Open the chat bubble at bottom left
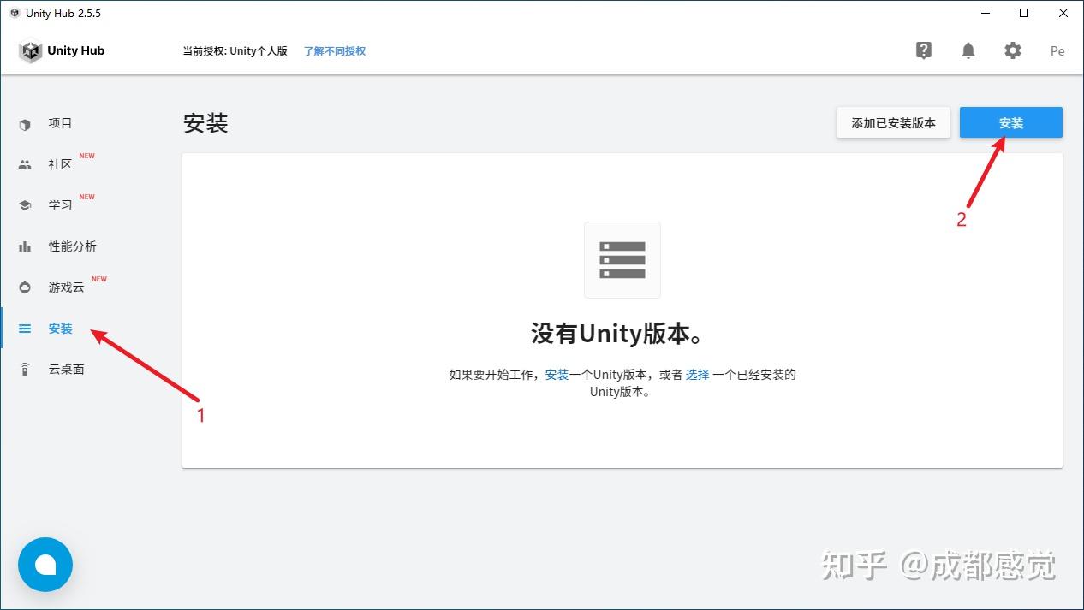Image resolution: width=1084 pixels, height=610 pixels. pyautogui.click(x=45, y=565)
